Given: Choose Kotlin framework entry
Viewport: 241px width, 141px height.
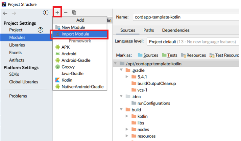Looking at the screenshot, I should click(x=80, y=80).
